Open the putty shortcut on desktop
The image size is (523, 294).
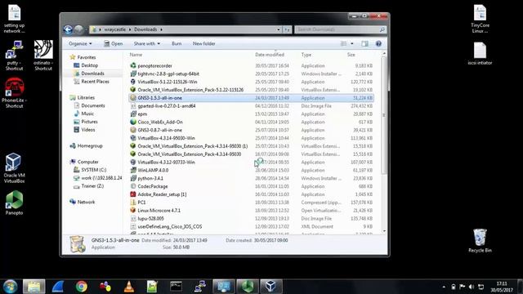pyautogui.click(x=15, y=56)
